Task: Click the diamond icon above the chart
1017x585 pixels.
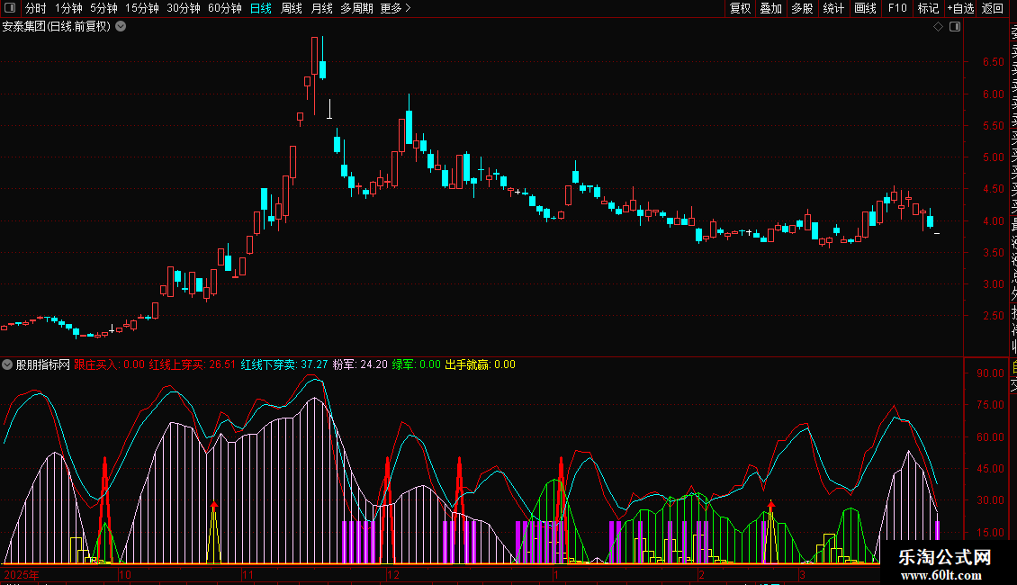Action: click(938, 27)
